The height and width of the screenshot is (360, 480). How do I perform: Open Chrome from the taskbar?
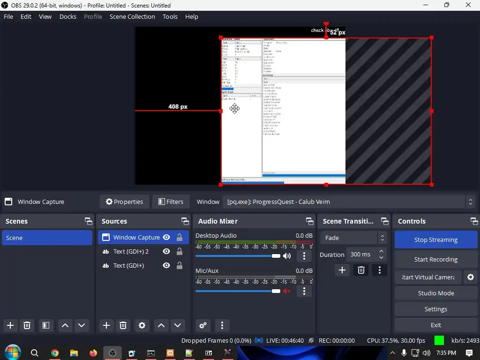55,353
